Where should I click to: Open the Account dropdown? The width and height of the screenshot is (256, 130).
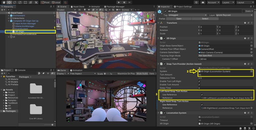[213, 2]
